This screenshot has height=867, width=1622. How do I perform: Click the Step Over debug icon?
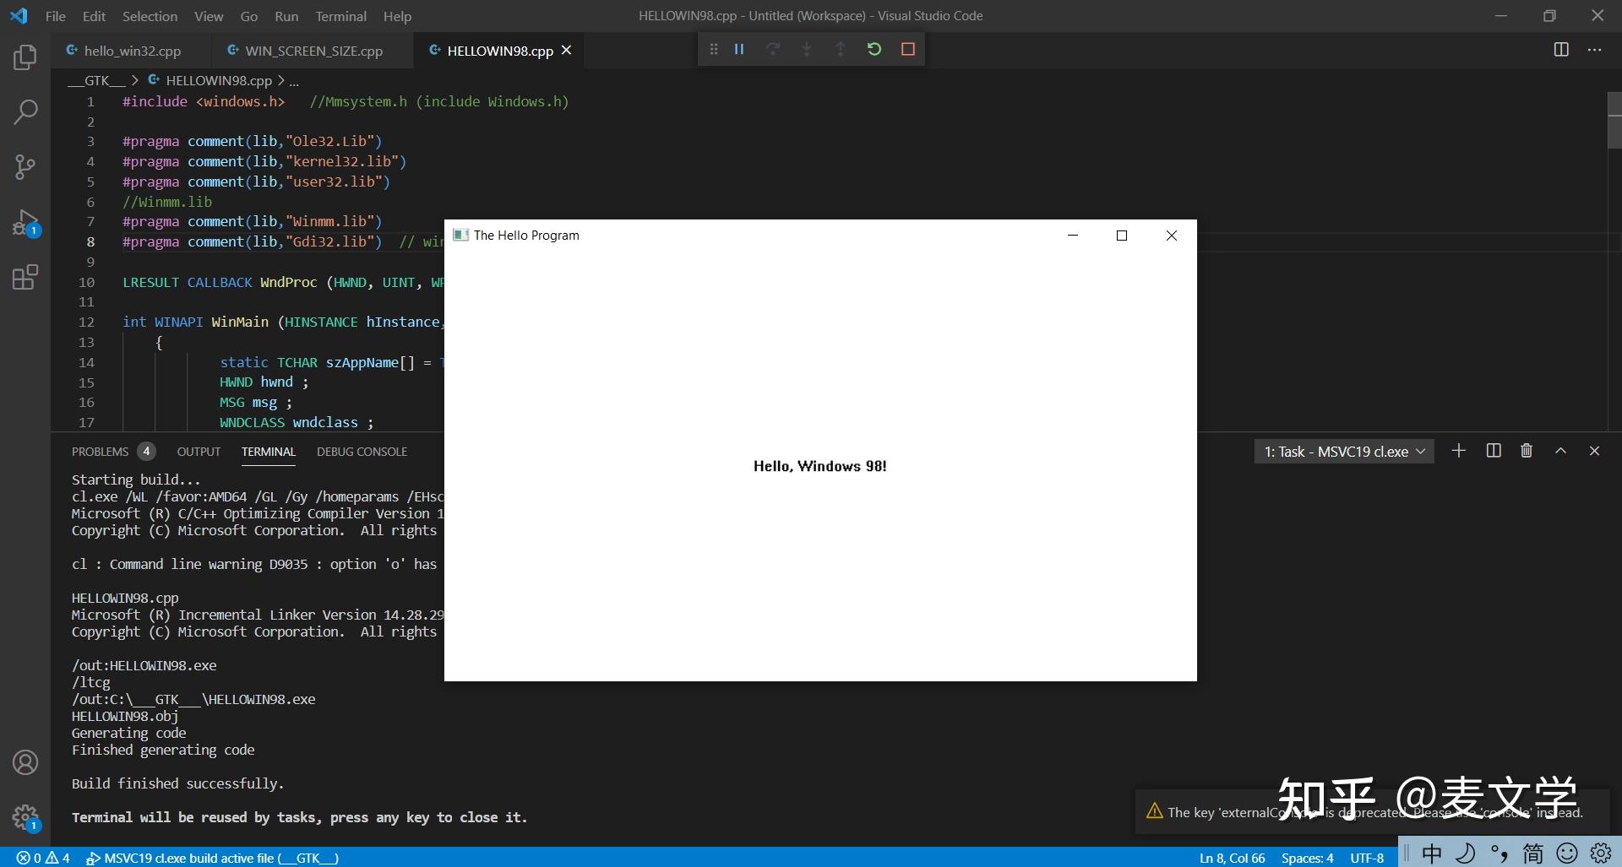773,49
